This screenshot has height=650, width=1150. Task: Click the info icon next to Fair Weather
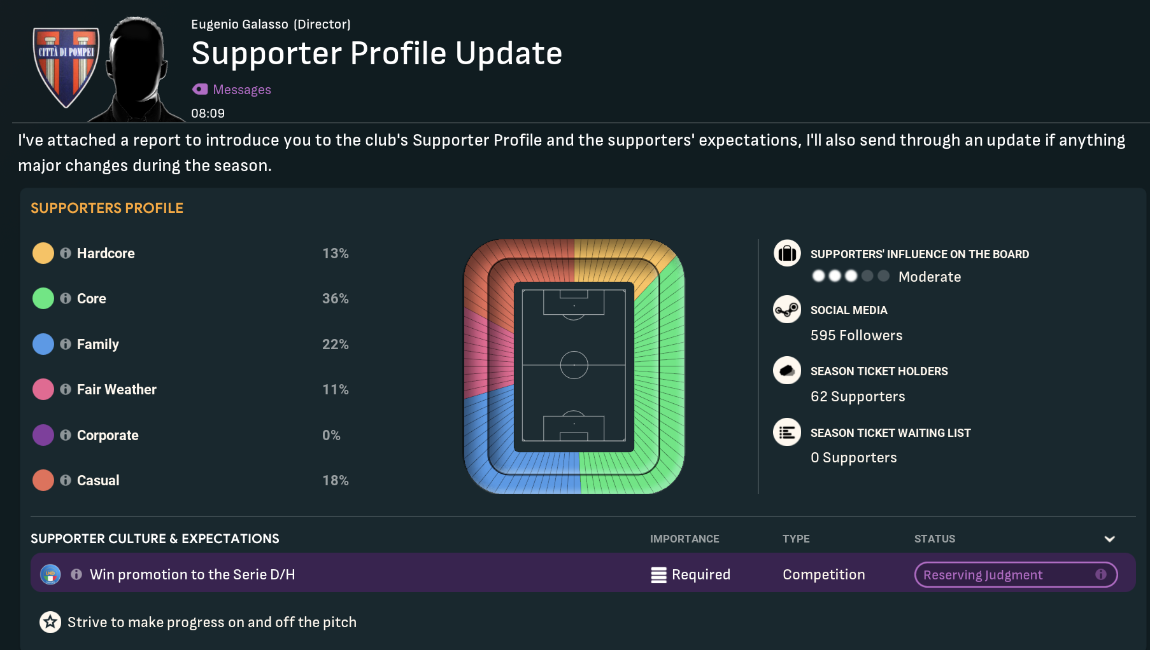(x=66, y=389)
